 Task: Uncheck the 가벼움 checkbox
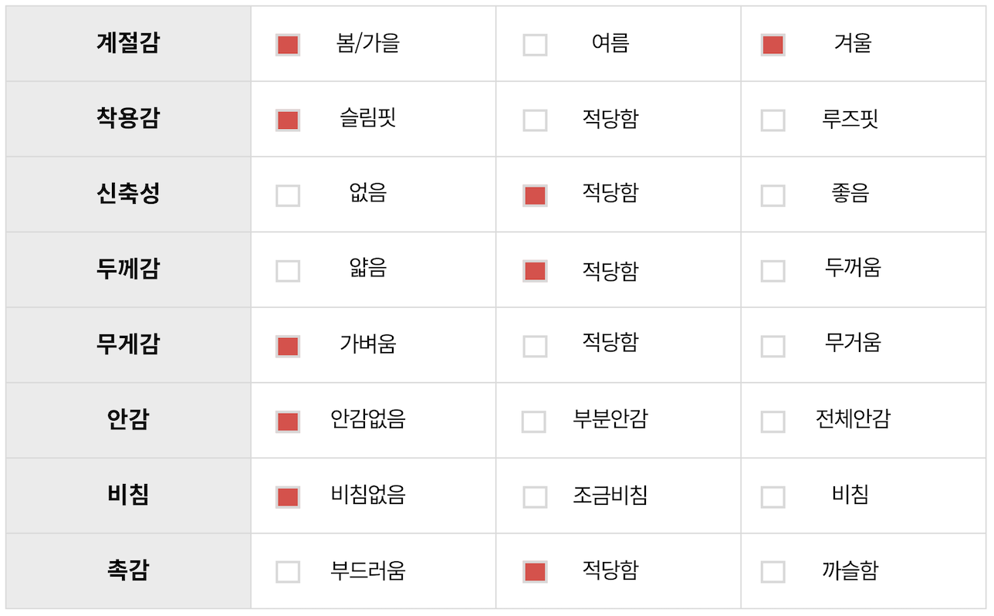288,346
